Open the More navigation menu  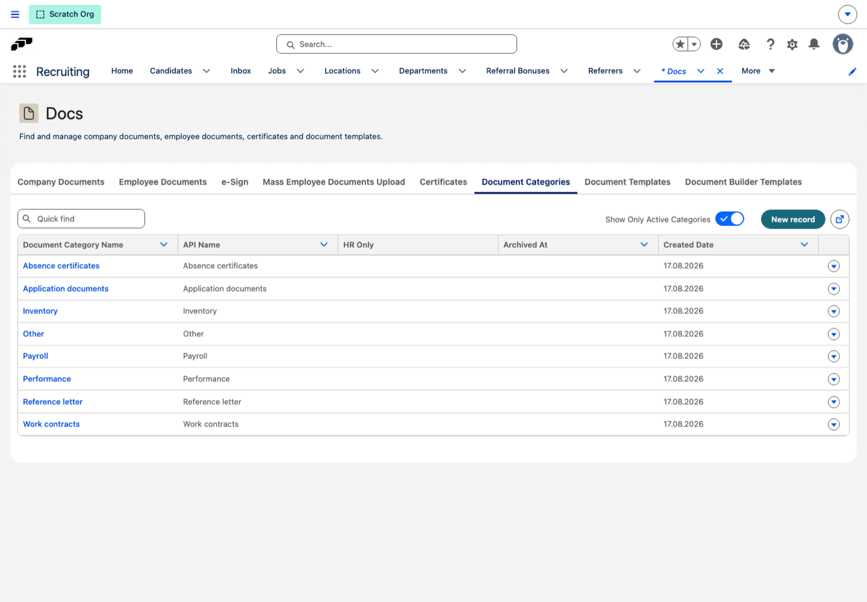pyautogui.click(x=758, y=71)
